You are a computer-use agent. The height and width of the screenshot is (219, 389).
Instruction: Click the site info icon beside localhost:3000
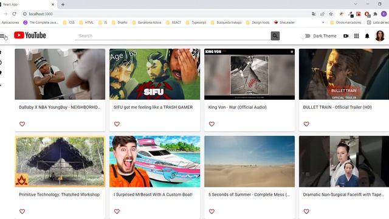[25, 14]
